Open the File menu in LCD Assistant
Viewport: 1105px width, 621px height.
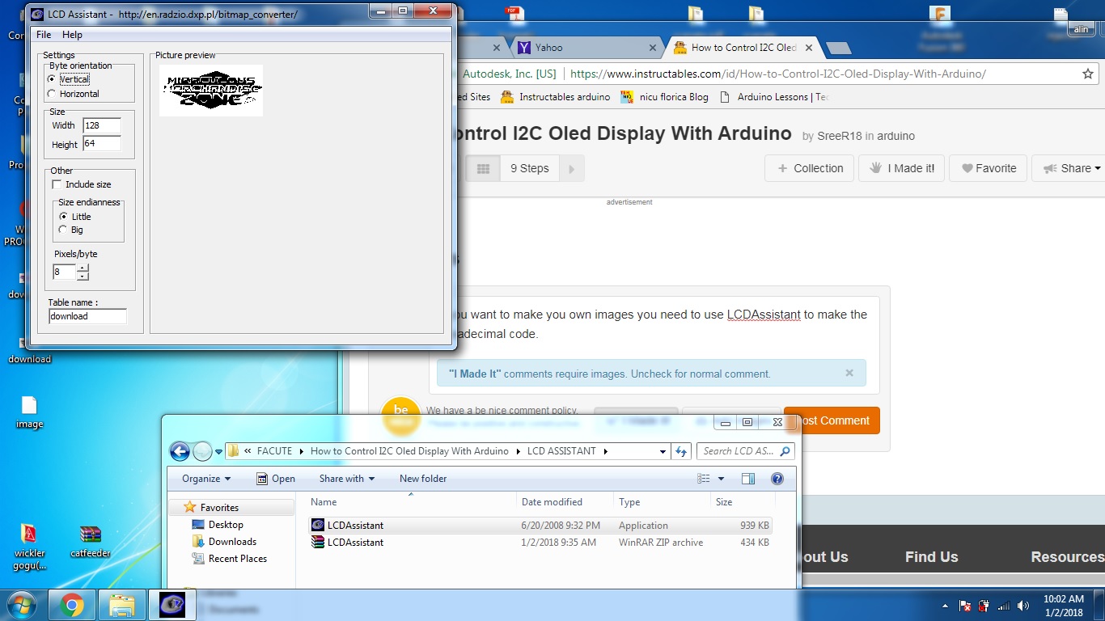click(44, 35)
